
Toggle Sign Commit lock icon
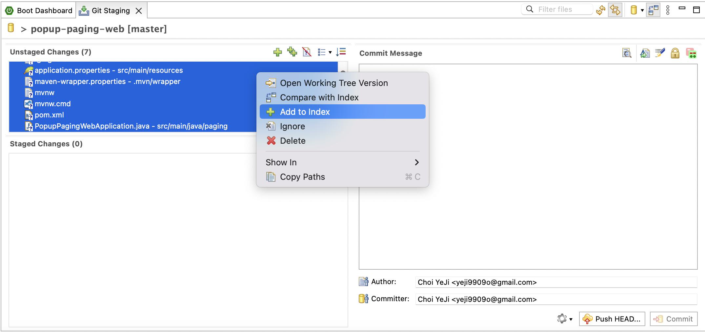[675, 53]
